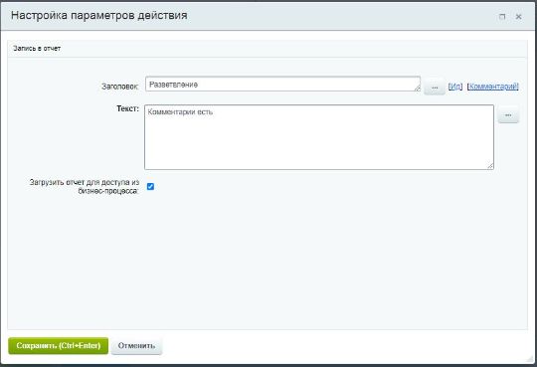Click the Запись в отчет section title
Screen dimensions: 537x367
coord(37,49)
